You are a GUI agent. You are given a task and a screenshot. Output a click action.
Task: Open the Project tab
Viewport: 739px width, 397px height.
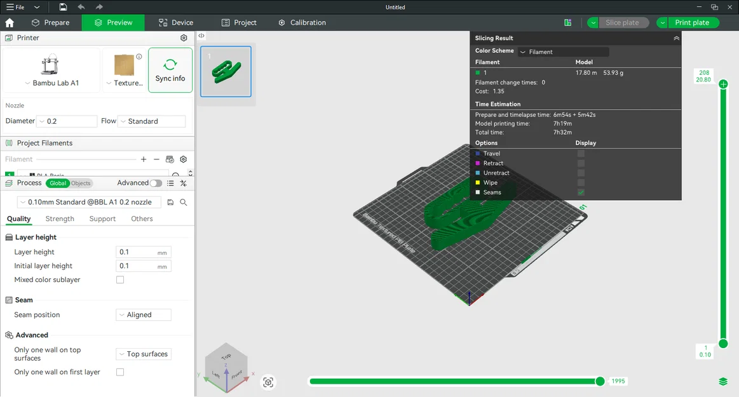pos(239,23)
